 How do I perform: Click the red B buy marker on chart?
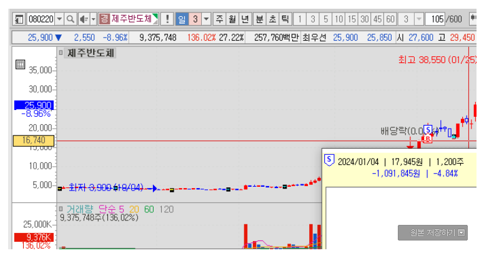tap(428, 139)
